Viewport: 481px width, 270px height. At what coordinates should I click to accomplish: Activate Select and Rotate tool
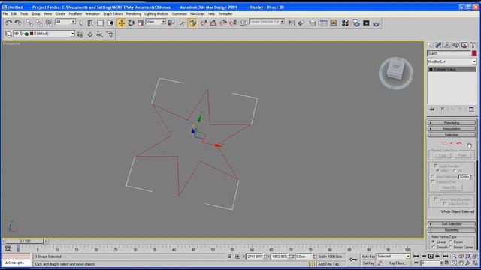click(132, 22)
